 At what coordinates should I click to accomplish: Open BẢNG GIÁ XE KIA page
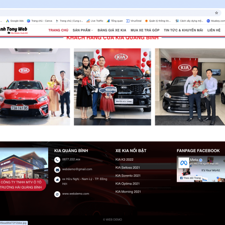[x=112, y=30]
